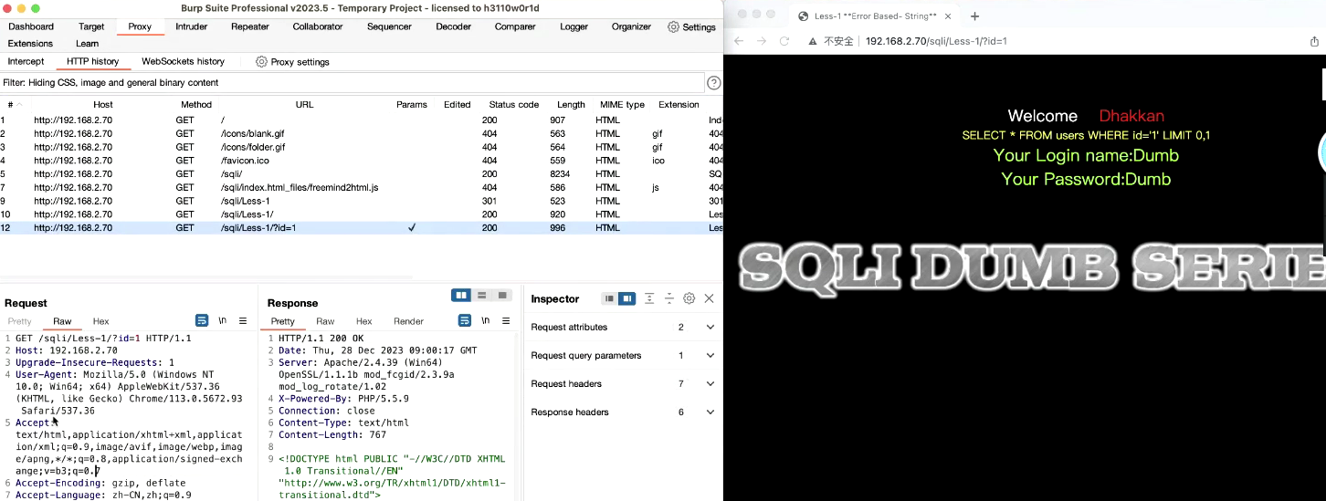This screenshot has width=1326, height=501.
Task: Open Response panel hamburger menu
Action: coord(506,321)
